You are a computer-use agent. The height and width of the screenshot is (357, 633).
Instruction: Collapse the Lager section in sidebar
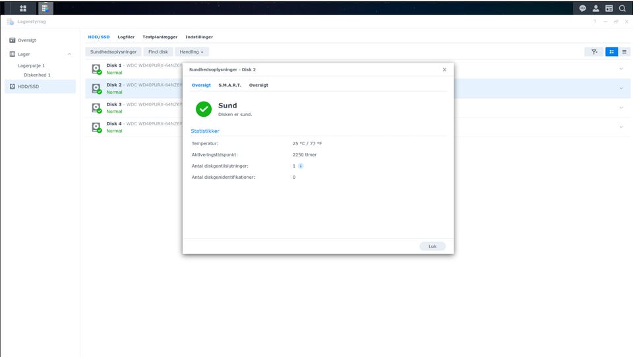pyautogui.click(x=69, y=54)
